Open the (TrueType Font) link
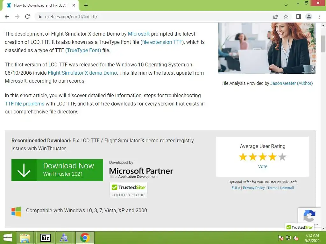 click(x=83, y=51)
